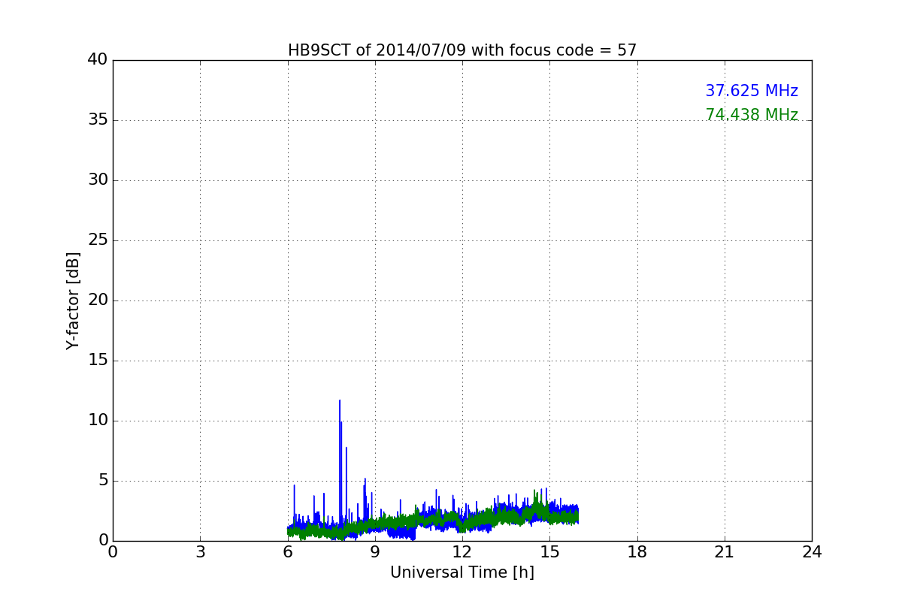Click the y-axis tick label '25'
902x601 pixels.
click(98, 240)
